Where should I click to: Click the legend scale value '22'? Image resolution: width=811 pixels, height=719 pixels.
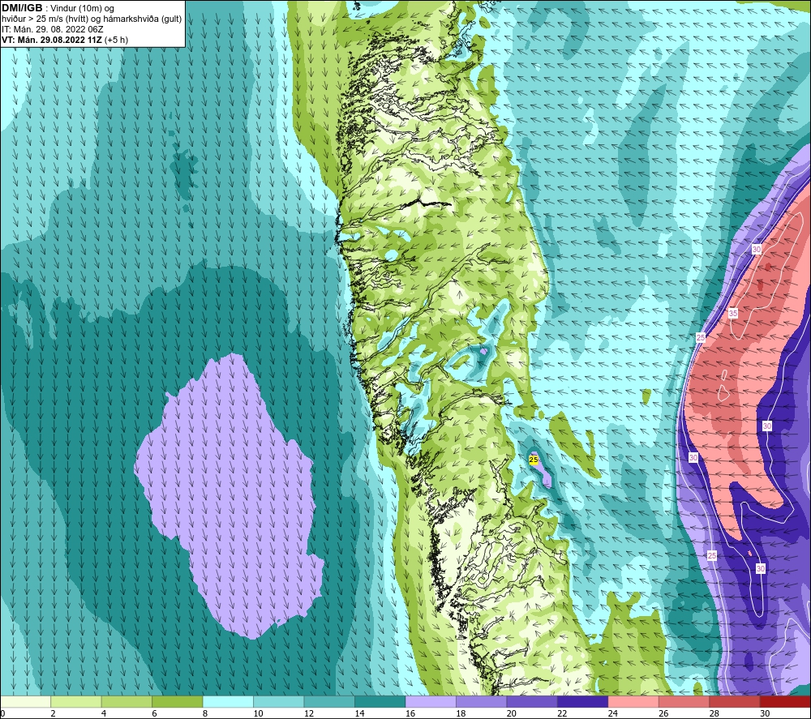[562, 713]
